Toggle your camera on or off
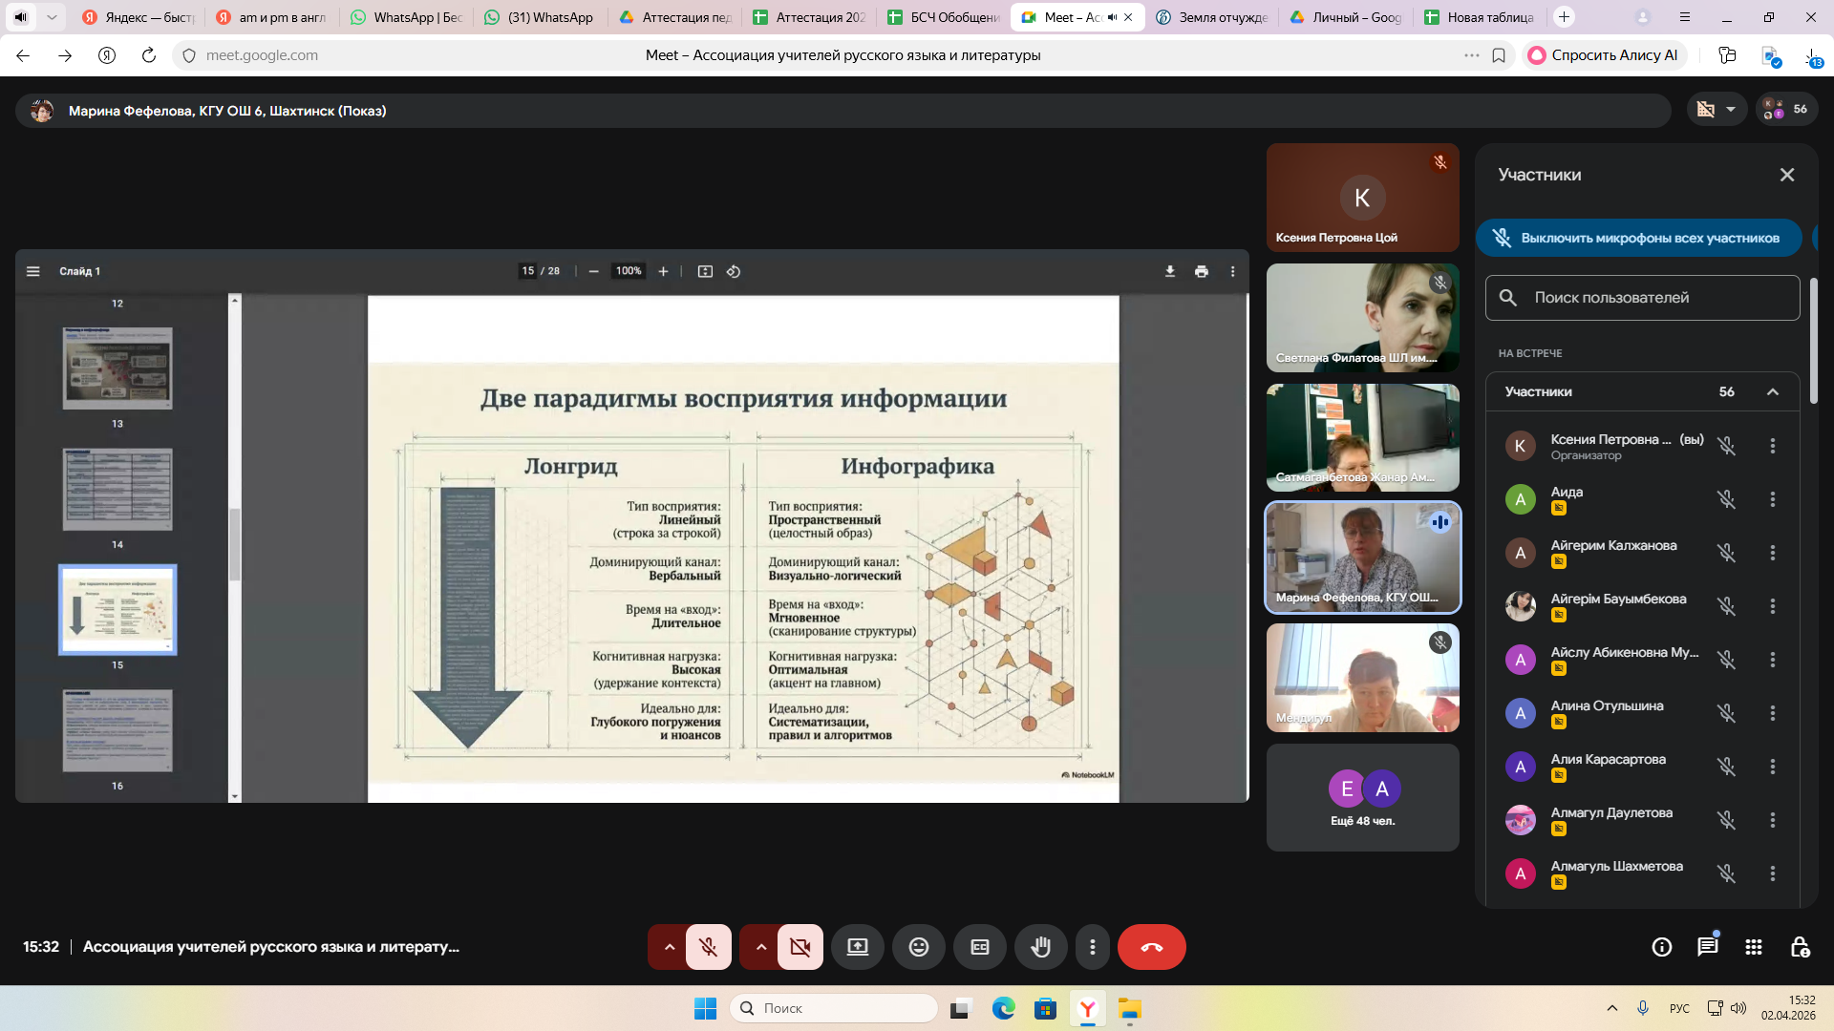 pyautogui.click(x=800, y=947)
